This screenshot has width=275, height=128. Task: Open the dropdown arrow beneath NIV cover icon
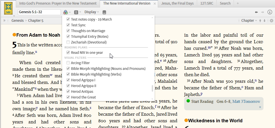pyautogui.click(x=14, y=16)
